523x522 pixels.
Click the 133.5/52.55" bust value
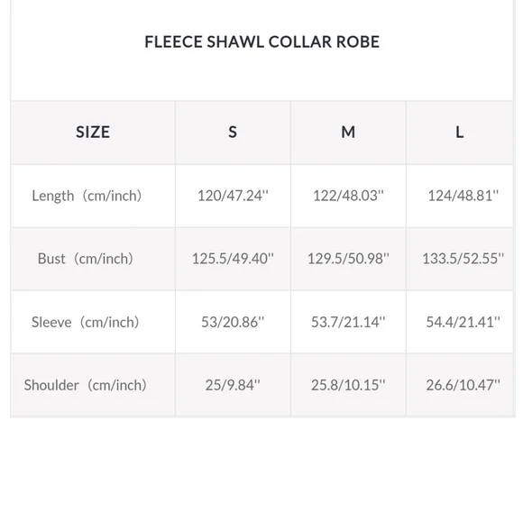click(x=463, y=259)
